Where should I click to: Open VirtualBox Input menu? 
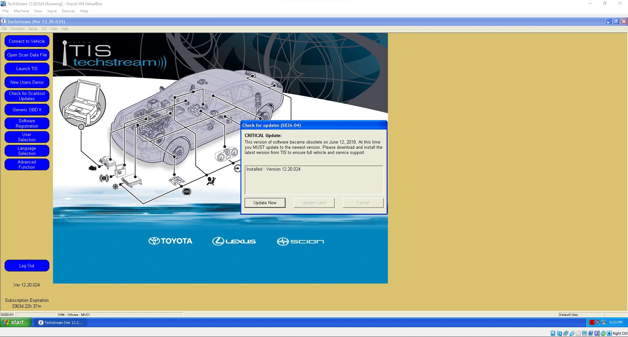coord(52,11)
